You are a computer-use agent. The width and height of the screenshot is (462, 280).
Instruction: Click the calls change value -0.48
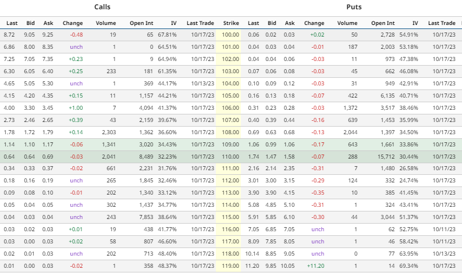point(76,35)
